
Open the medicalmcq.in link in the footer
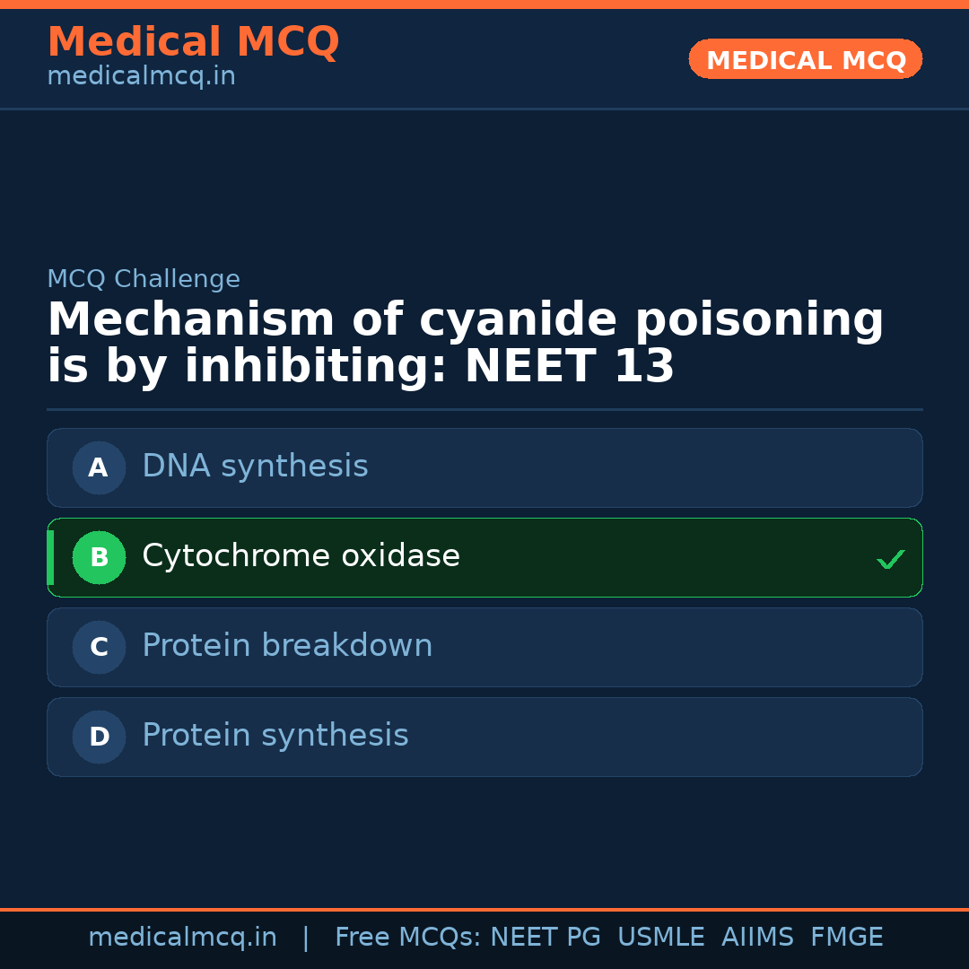click(182, 938)
